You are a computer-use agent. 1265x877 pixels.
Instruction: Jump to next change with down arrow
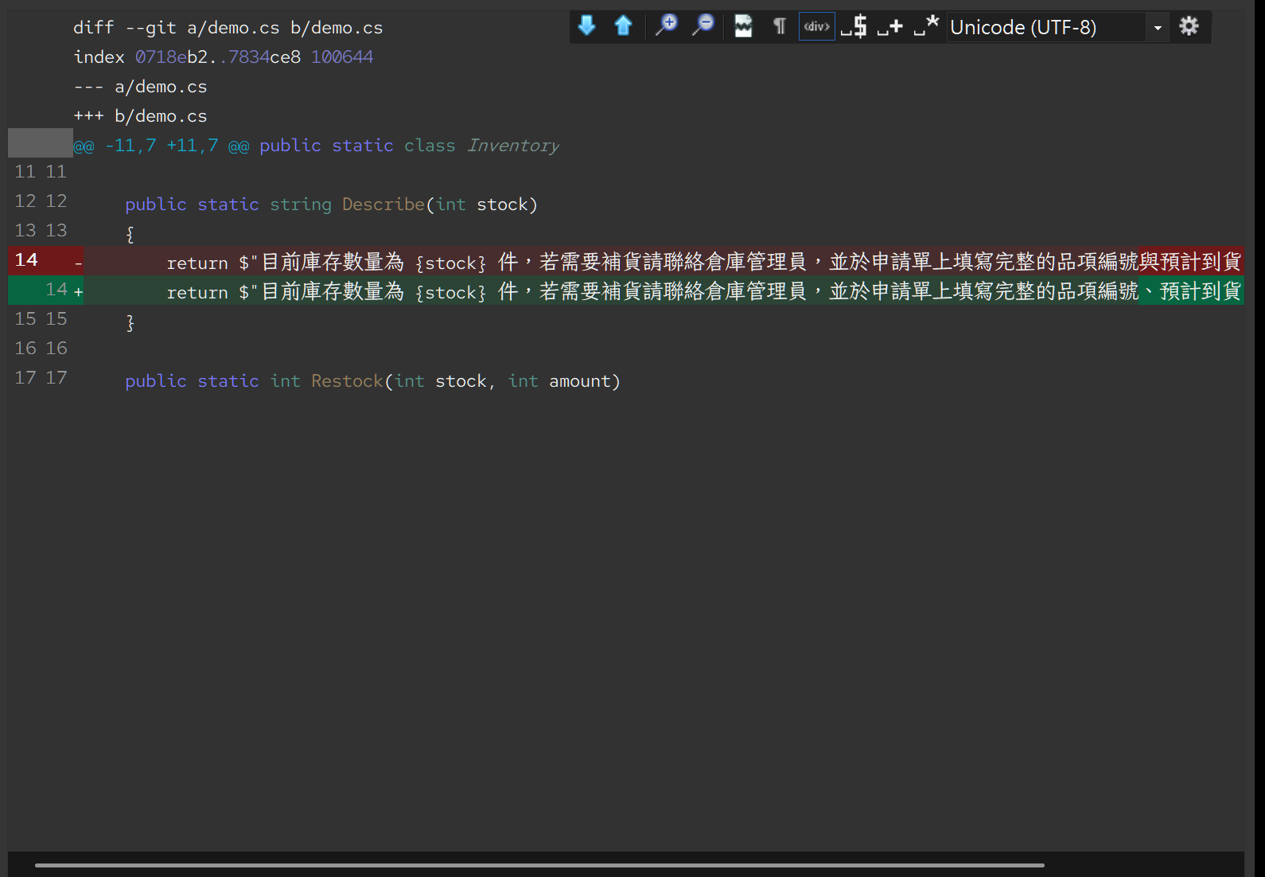pyautogui.click(x=587, y=26)
